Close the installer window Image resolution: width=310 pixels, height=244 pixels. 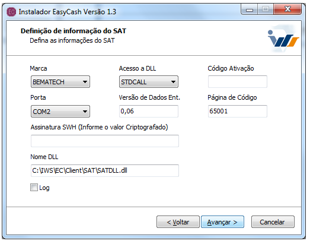[287, 9]
